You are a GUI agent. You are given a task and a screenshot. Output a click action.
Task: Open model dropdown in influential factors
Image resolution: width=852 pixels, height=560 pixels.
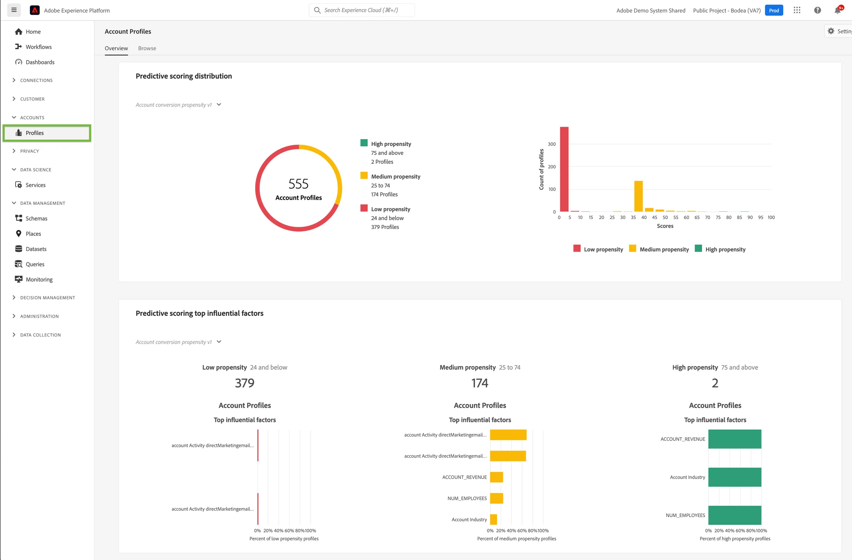[x=179, y=342]
